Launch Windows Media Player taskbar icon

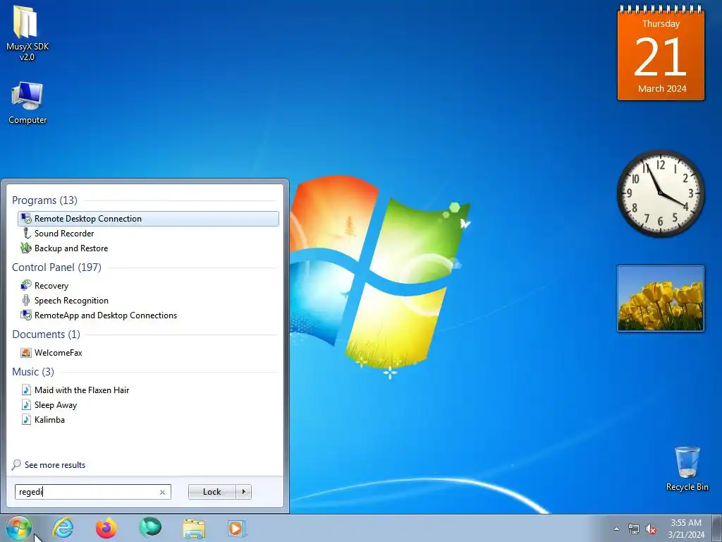click(237, 528)
